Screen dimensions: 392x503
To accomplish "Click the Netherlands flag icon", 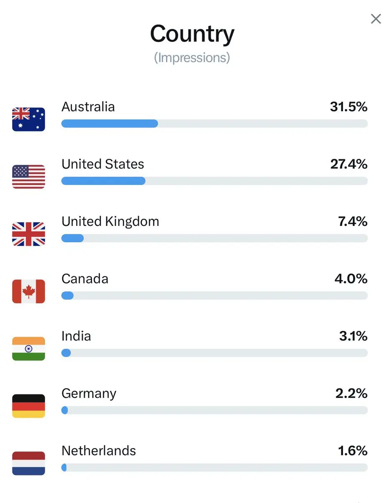I will [28, 463].
